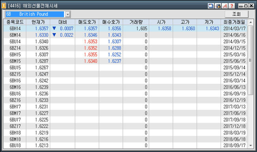
Task: Select the 6BZ17 contract code
Action: pos(15,126)
